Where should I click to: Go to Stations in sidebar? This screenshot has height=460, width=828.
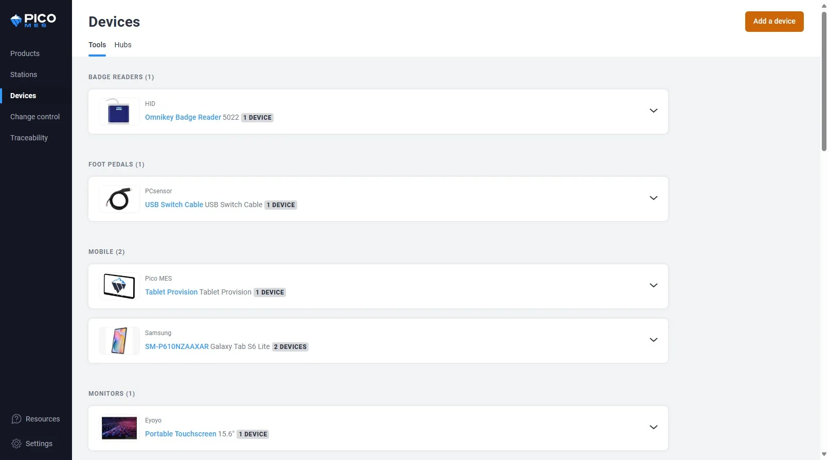pyautogui.click(x=24, y=75)
